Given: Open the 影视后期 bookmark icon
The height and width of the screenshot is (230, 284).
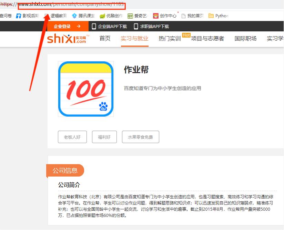Looking at the screenshot, I should coord(18,16).
